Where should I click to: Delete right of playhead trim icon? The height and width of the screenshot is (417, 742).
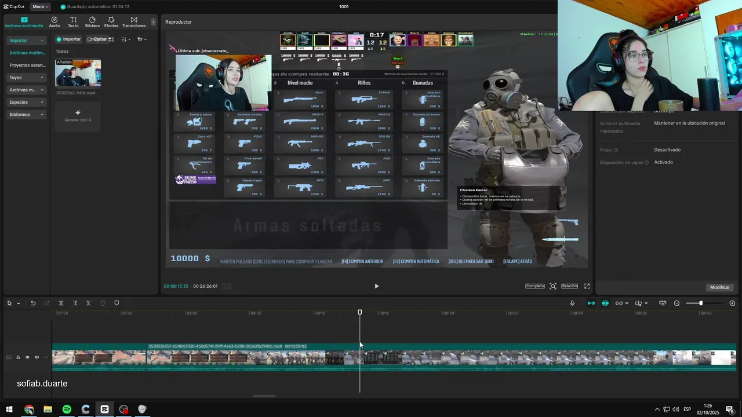(x=88, y=303)
